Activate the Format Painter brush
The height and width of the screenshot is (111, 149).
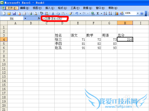point(71,13)
